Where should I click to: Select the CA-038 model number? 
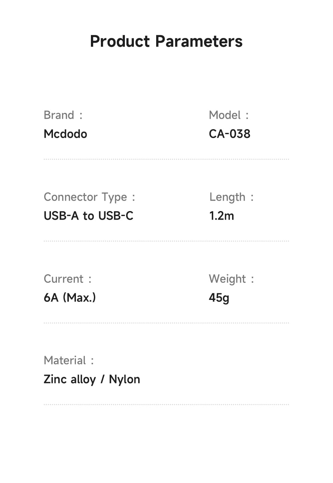(229, 134)
